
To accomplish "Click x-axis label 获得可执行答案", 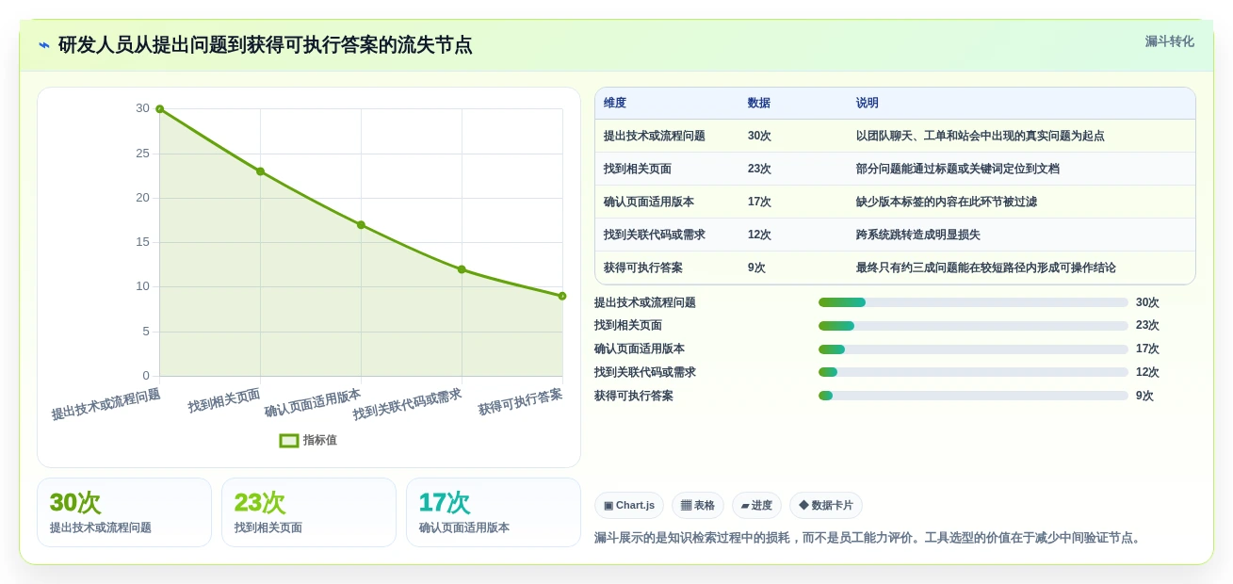I will (520, 402).
